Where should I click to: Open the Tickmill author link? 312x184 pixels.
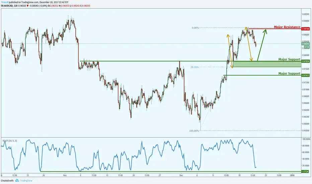(x=5, y=2)
